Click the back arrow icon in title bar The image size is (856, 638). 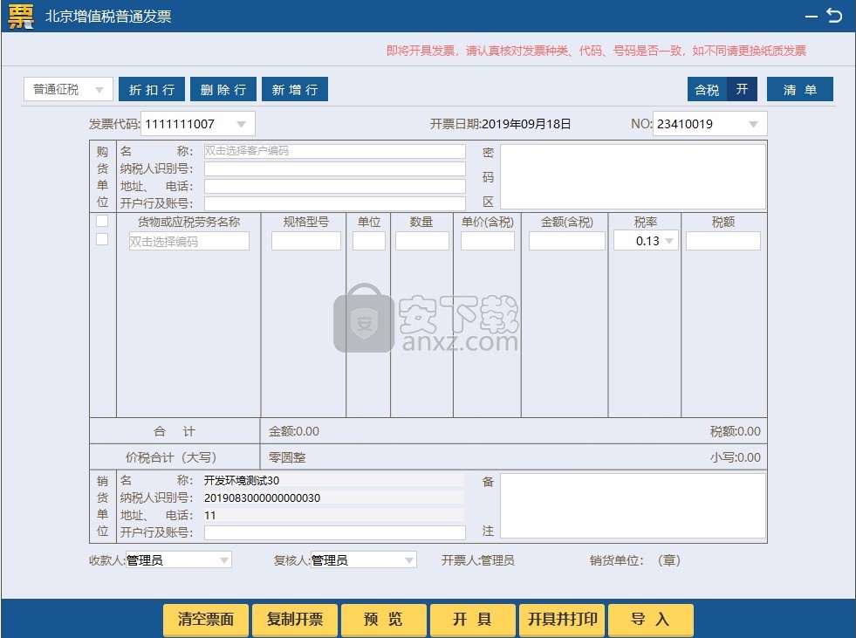[834, 16]
